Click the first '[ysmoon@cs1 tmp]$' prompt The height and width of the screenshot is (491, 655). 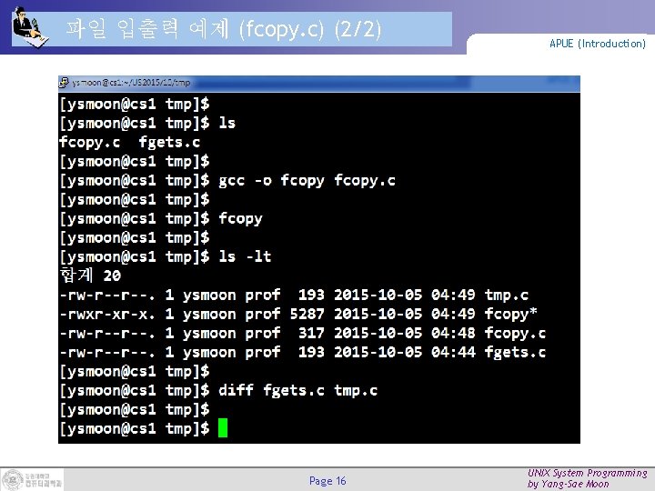point(135,104)
